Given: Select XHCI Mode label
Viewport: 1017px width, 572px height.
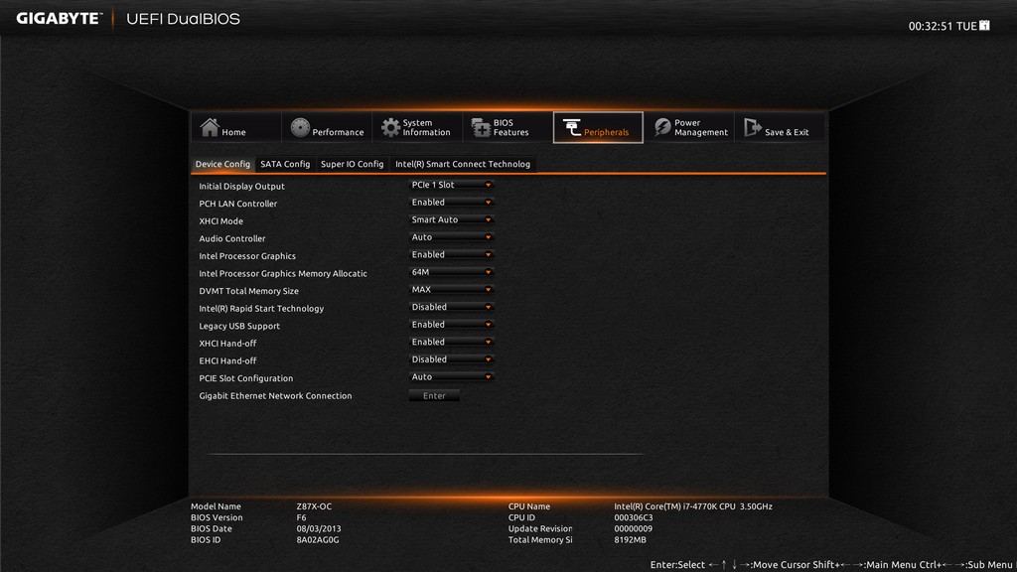Looking at the screenshot, I should click(220, 221).
